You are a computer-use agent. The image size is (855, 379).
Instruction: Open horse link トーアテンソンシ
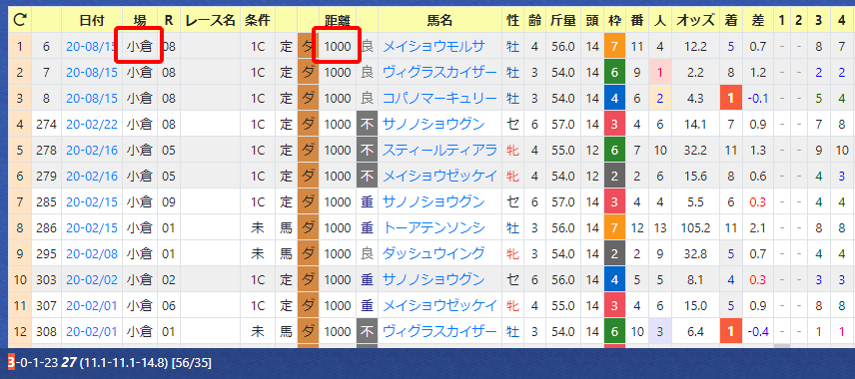coord(433,227)
